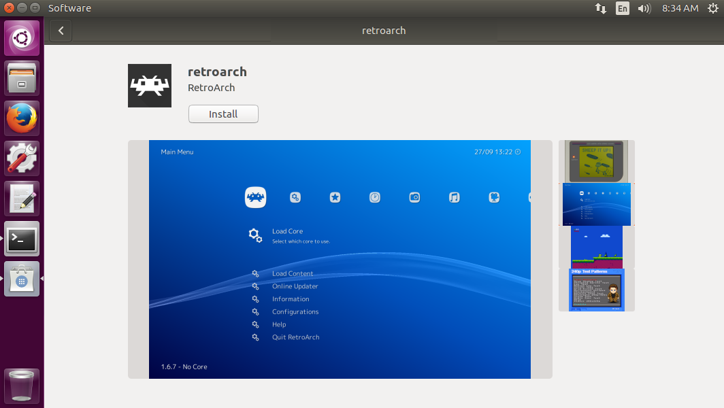This screenshot has width=724, height=408.
Task: Open the clock showing 8:34 AM
Action: [680, 8]
